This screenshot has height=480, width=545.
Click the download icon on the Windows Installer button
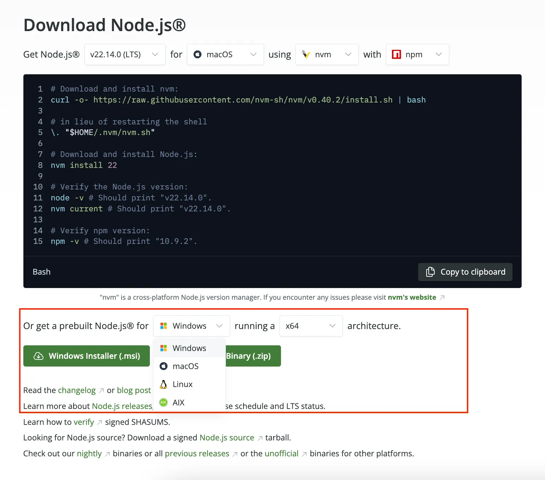39,356
